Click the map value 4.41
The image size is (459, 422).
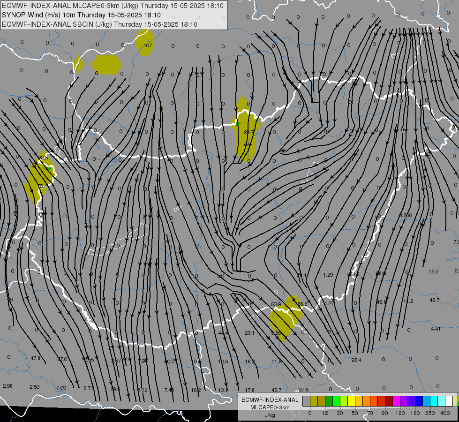(436, 329)
